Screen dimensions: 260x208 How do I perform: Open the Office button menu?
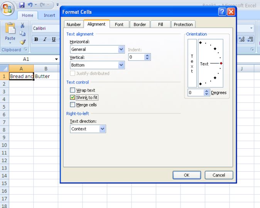click(7, 8)
